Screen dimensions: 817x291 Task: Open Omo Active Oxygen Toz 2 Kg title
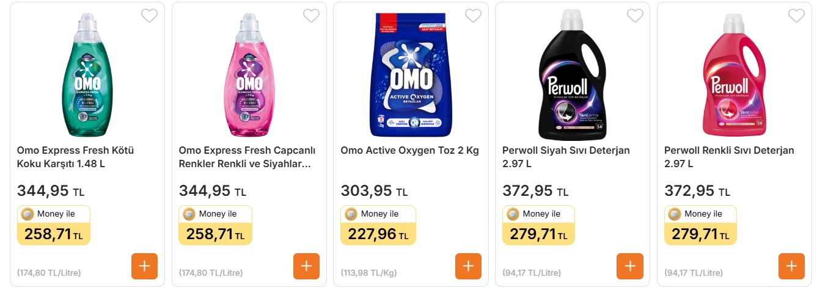coord(409,151)
